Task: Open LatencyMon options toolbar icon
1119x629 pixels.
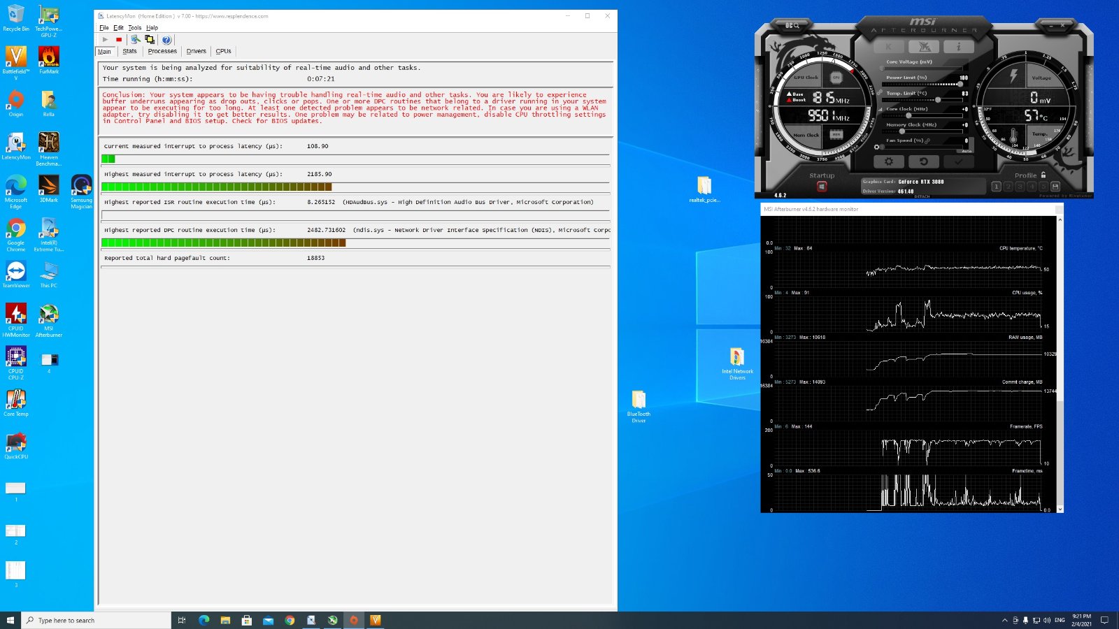Action: coord(136,40)
